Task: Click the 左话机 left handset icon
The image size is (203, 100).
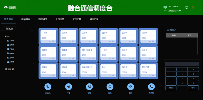Action: (x=48, y=87)
